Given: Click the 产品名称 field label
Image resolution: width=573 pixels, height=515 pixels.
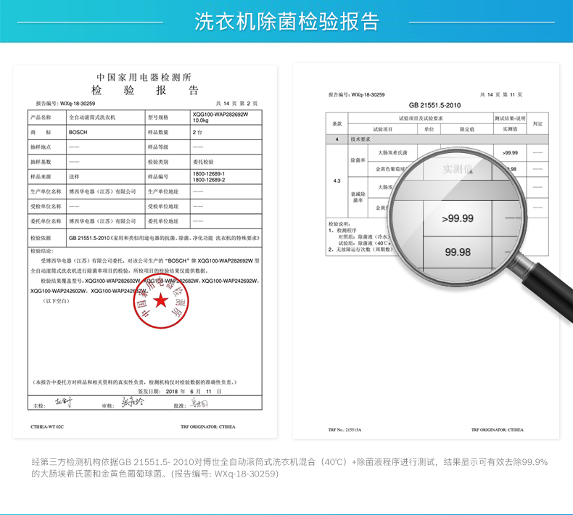Looking at the screenshot, I should pos(41,118).
